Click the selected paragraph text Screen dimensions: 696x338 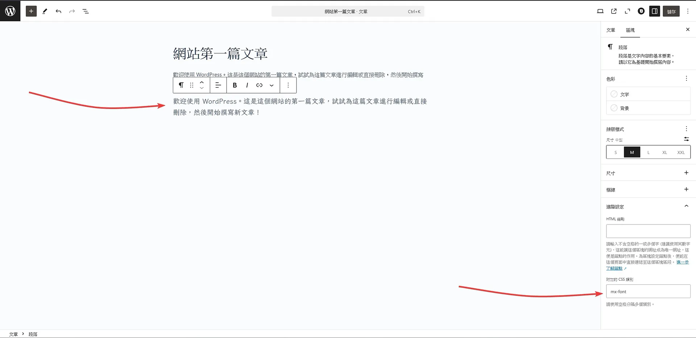pos(300,107)
